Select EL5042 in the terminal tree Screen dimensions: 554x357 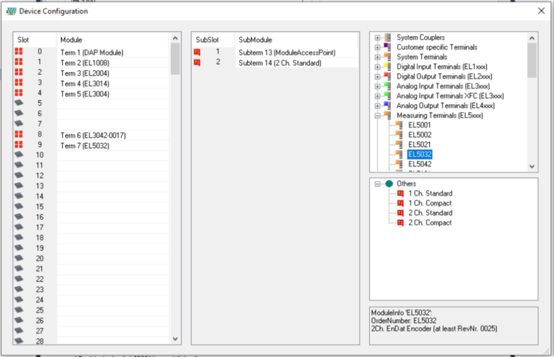[x=420, y=165]
